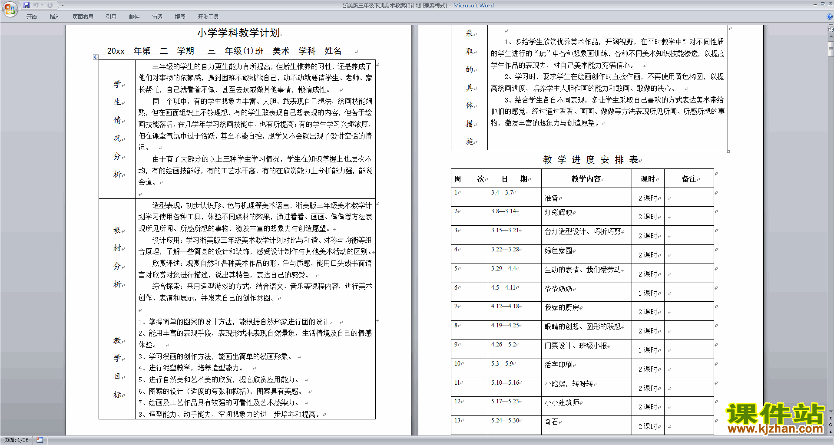Toggle the ruler icon above vertical scrollbar
Viewport: 834px width, 445px height.
click(x=831, y=30)
